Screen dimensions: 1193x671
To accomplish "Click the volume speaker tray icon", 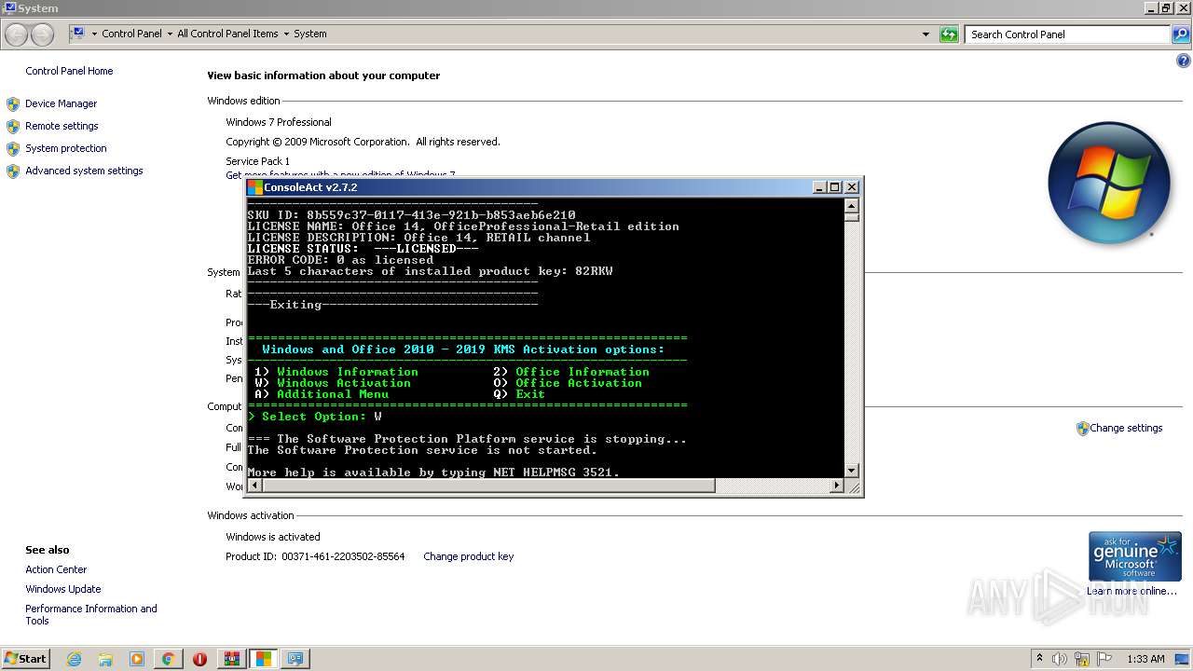I will pyautogui.click(x=1061, y=659).
